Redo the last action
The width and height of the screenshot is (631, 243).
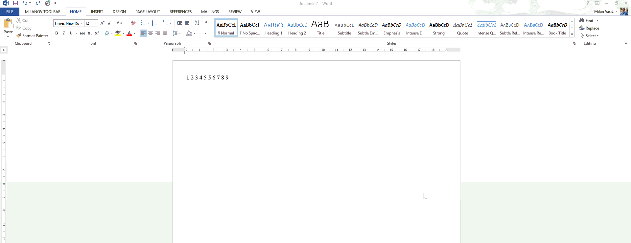click(38, 3)
